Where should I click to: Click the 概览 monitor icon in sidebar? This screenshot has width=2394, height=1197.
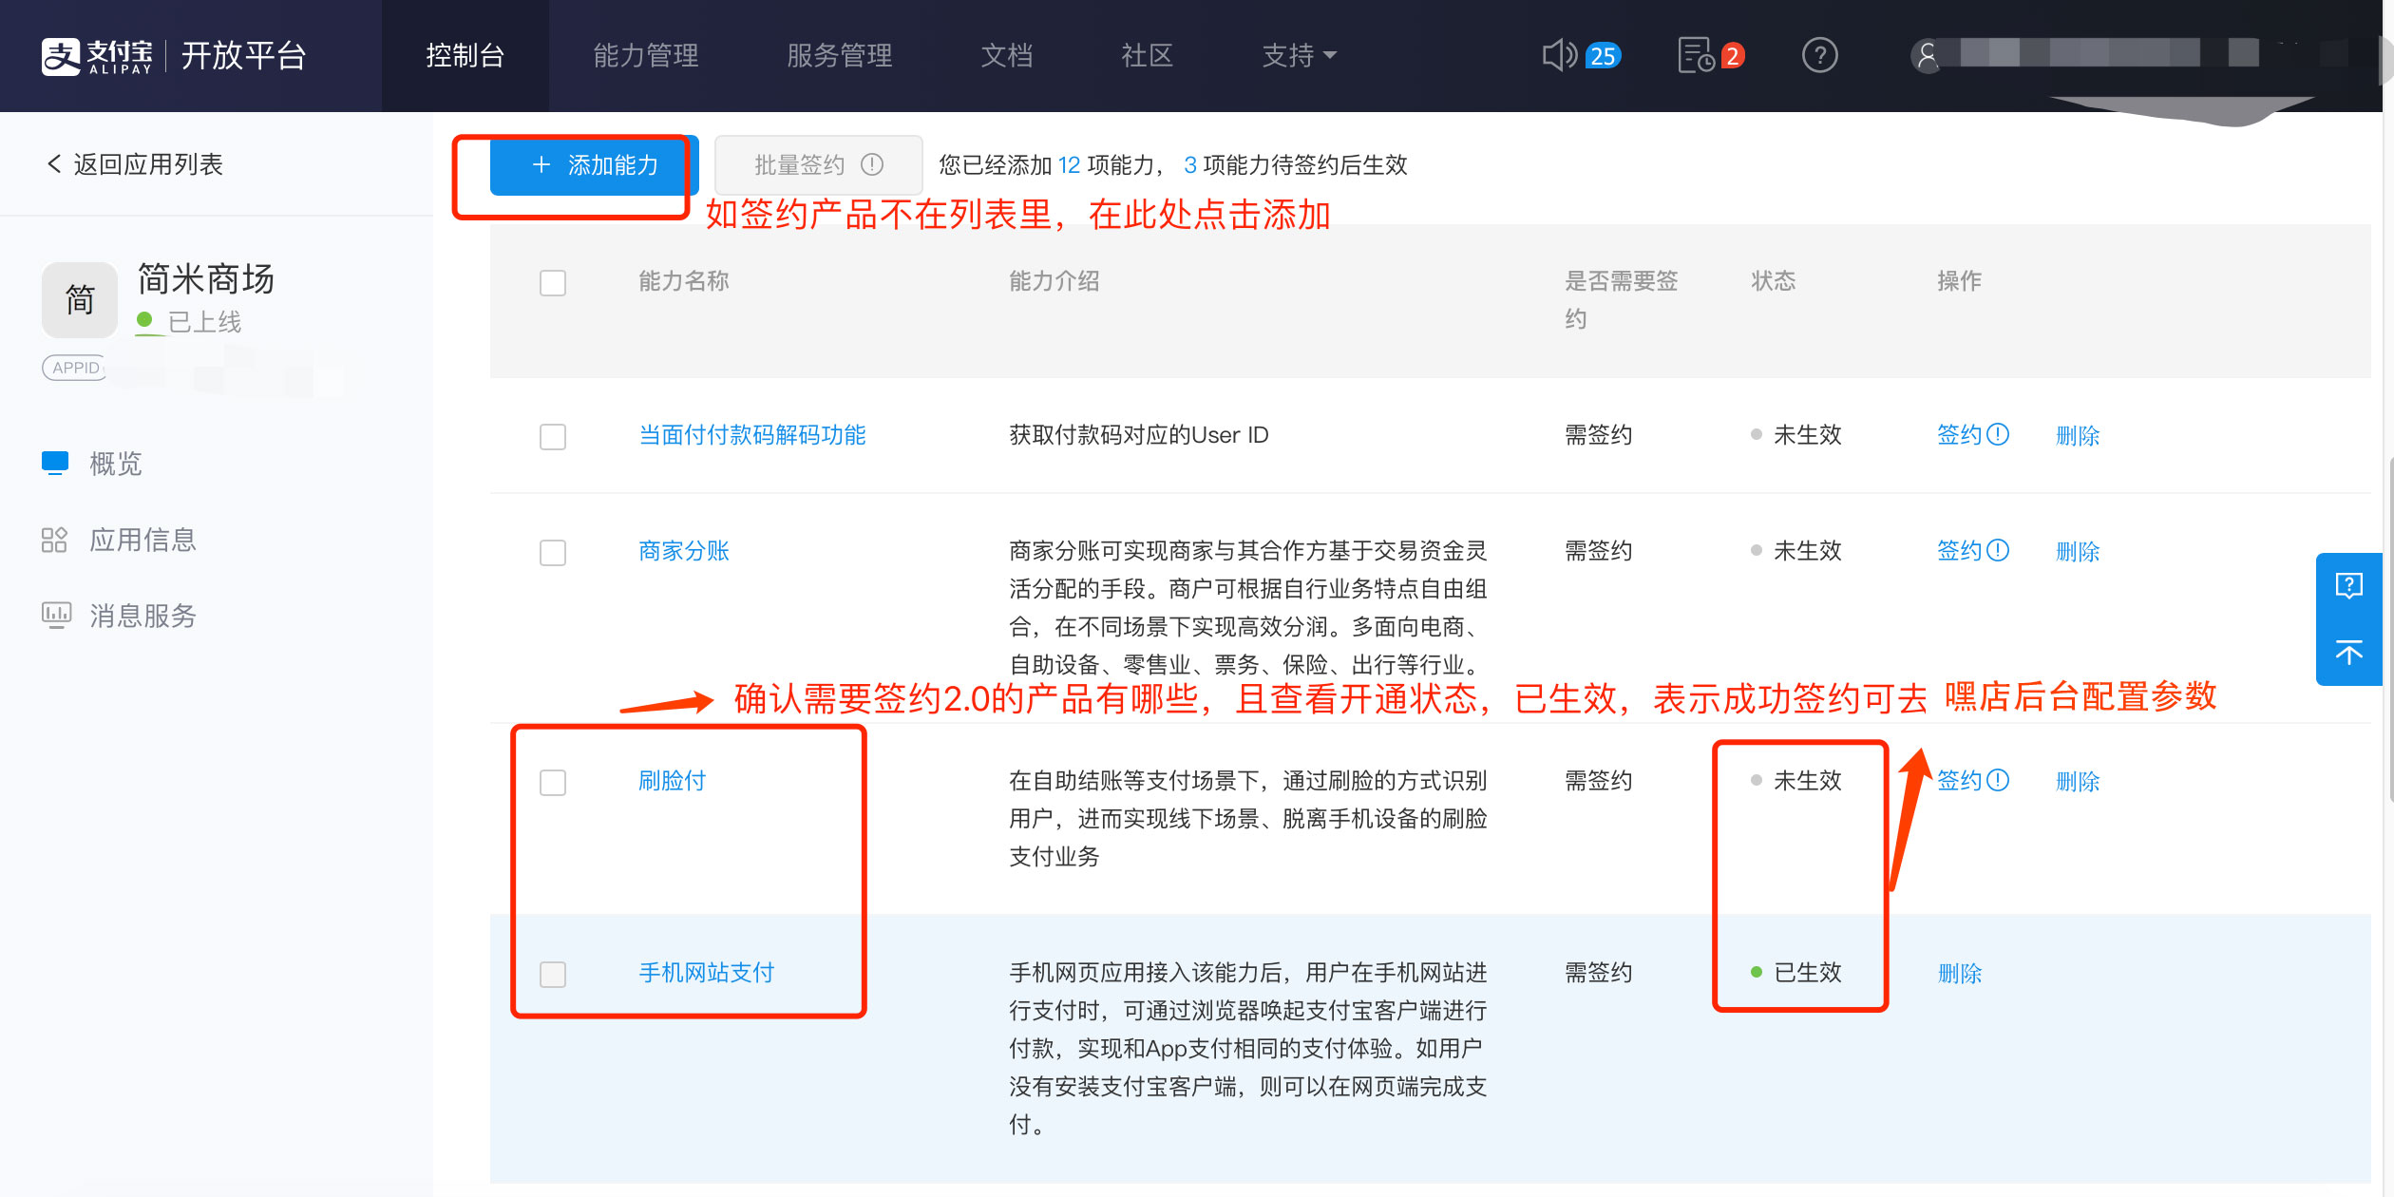(55, 463)
